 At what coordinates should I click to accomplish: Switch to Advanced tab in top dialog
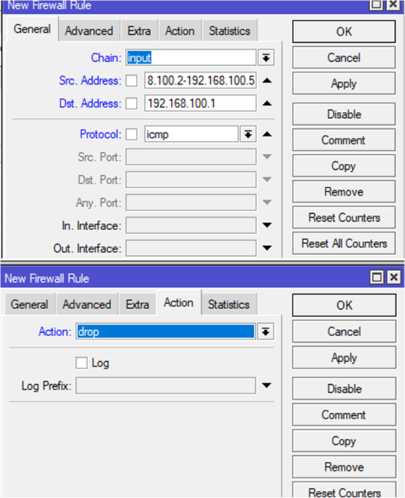pos(89,31)
